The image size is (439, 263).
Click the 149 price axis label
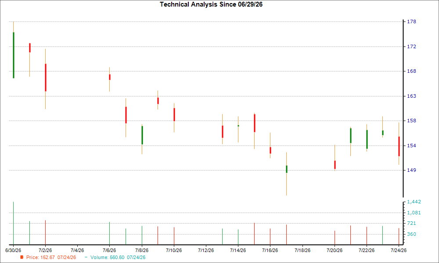(x=411, y=170)
